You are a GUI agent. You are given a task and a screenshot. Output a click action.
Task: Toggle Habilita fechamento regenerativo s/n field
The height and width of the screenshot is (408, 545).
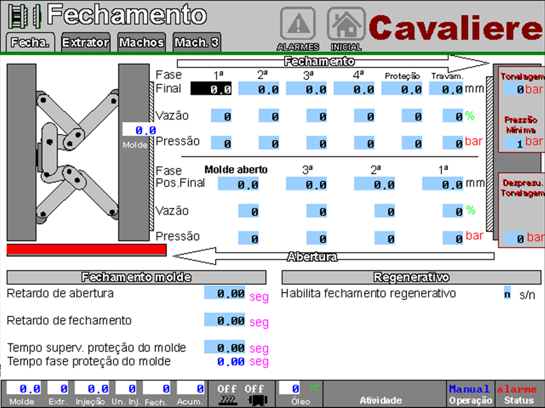pos(507,293)
